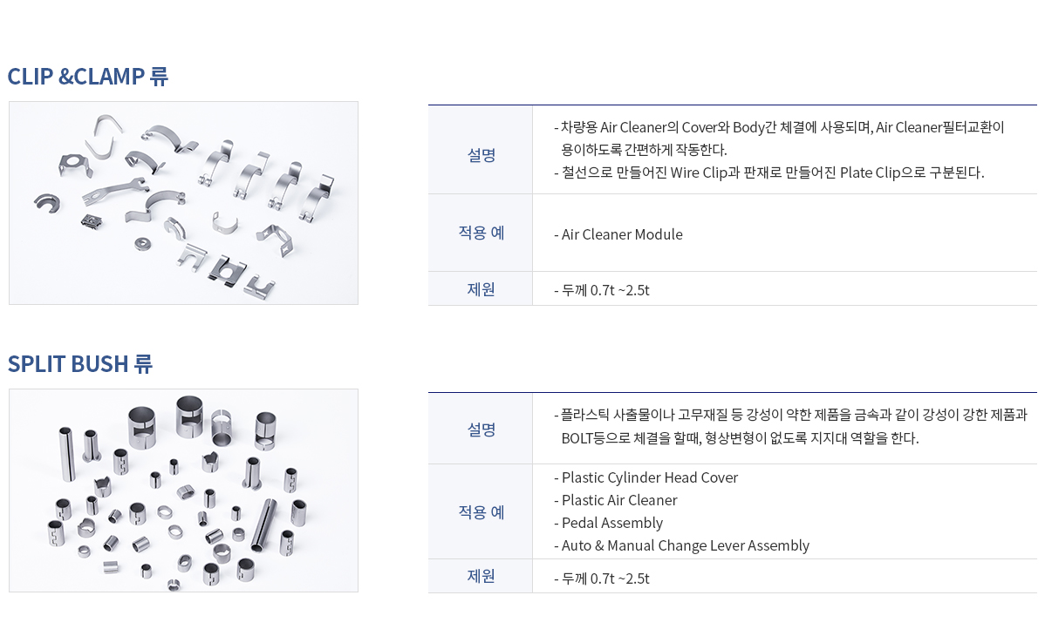Viewport: 1045px width, 636px height.
Task: Click the 적용 예 cell in the CLIP table
Action: (x=481, y=233)
